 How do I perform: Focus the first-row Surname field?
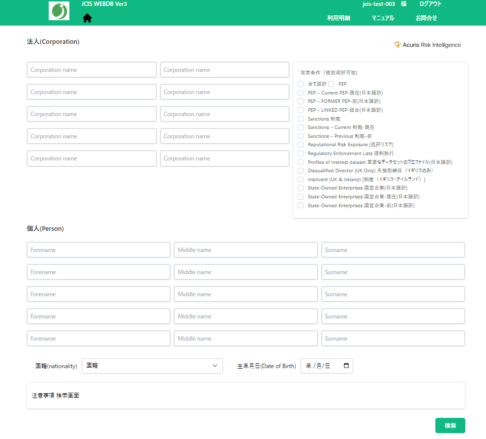(x=393, y=250)
